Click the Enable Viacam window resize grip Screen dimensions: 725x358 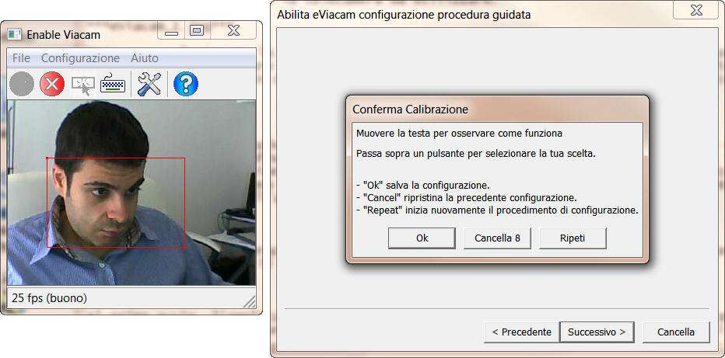250,302
